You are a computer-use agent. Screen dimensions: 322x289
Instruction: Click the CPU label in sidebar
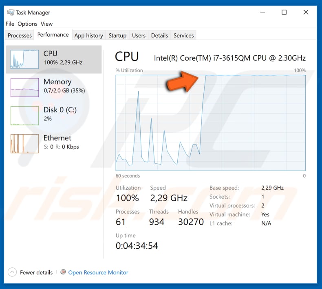pos(50,54)
